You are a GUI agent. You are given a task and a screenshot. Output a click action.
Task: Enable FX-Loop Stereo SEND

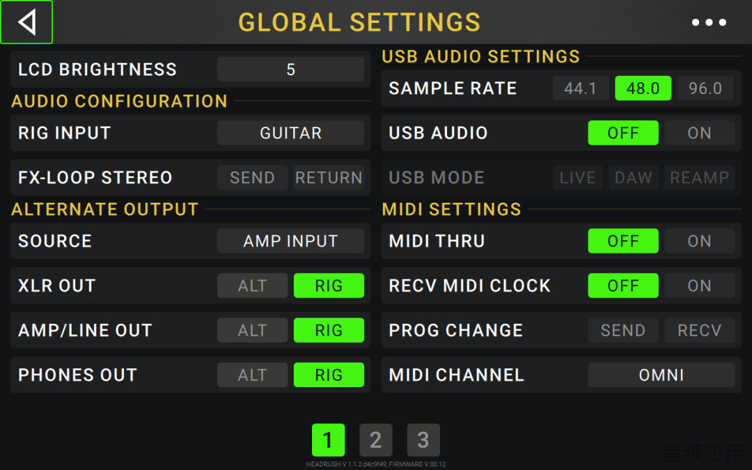[x=252, y=178]
